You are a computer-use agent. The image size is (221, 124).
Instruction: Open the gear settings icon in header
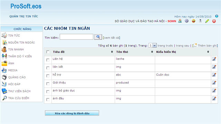(x=186, y=21)
